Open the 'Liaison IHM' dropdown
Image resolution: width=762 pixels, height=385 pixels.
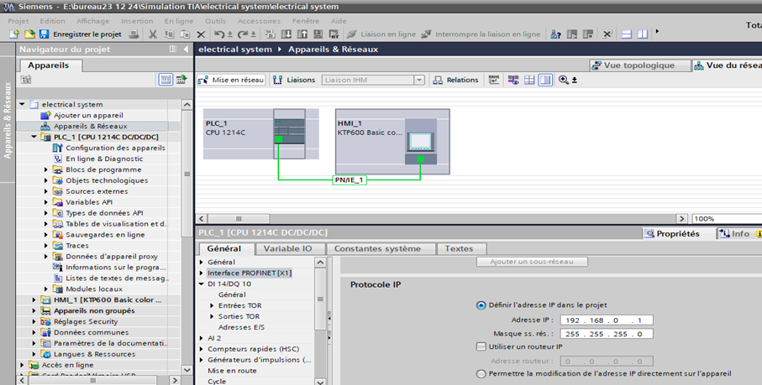[x=419, y=80]
